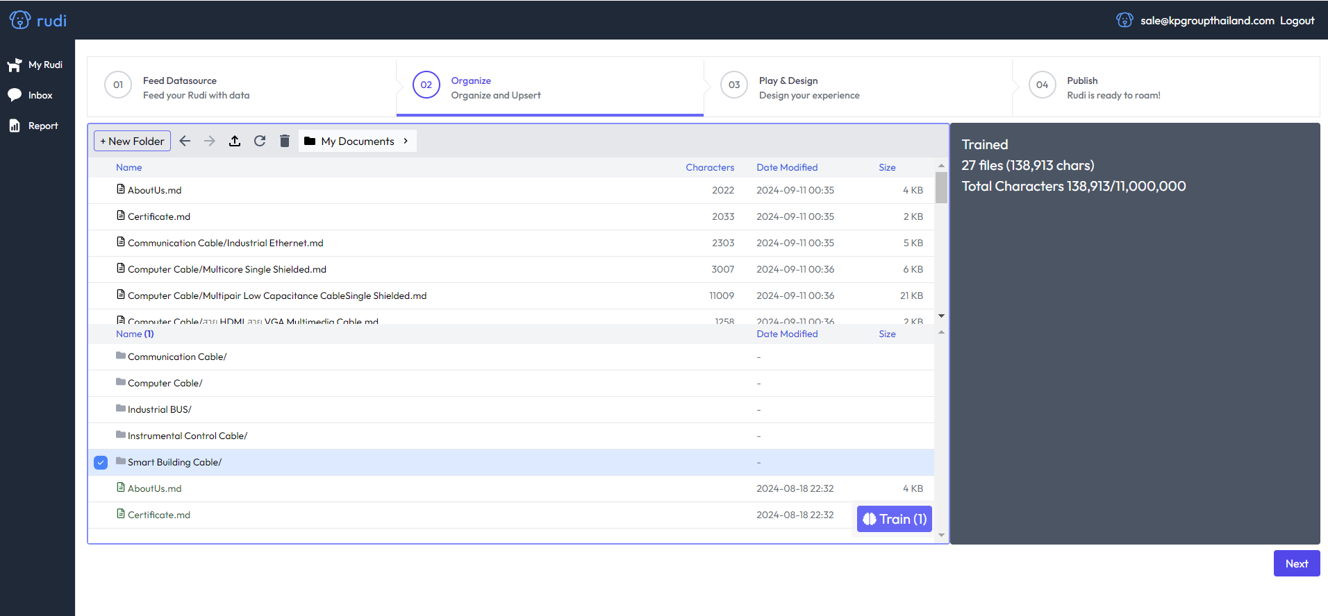Screen dimensions: 1328x616
Task: Select AboutUs.md in the top list
Action: 511,190
